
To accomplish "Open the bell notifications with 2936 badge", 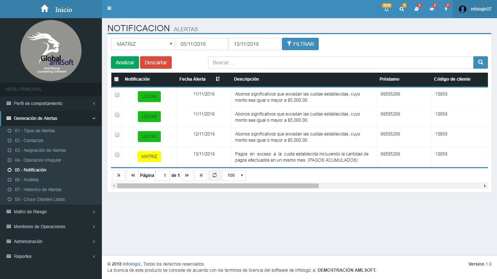I will [x=386, y=9].
